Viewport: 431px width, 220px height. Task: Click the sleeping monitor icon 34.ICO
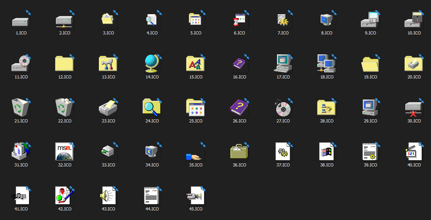(x=151, y=152)
